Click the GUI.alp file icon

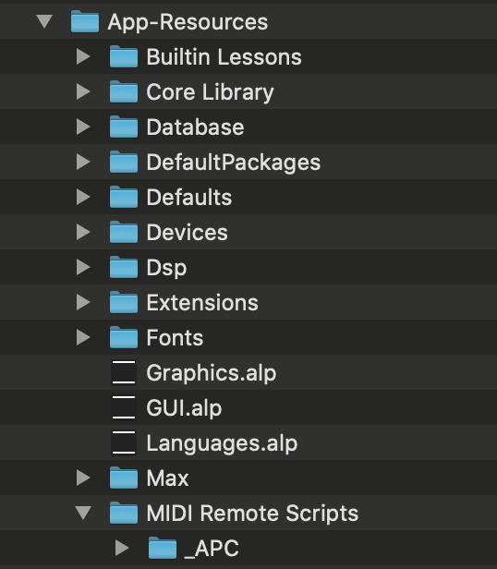124,407
